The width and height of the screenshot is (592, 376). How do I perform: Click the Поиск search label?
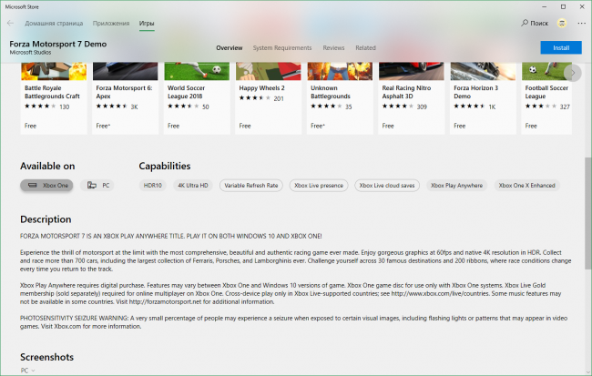[539, 24]
